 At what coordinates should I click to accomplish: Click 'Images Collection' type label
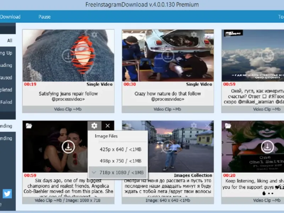[x=193, y=175]
